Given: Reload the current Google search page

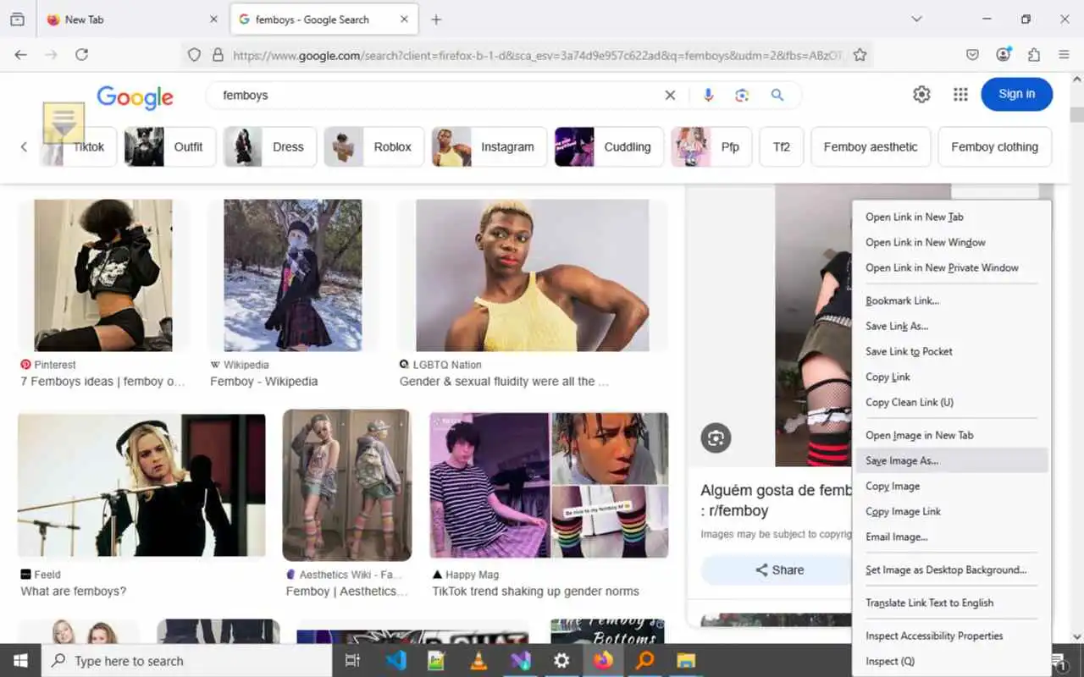Looking at the screenshot, I should pos(81,54).
